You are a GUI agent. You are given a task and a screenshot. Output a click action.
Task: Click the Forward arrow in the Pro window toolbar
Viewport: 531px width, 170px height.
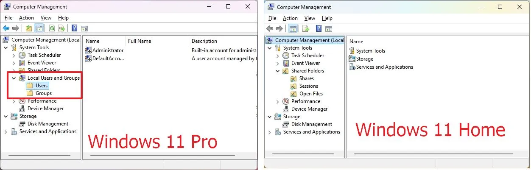click(16, 28)
